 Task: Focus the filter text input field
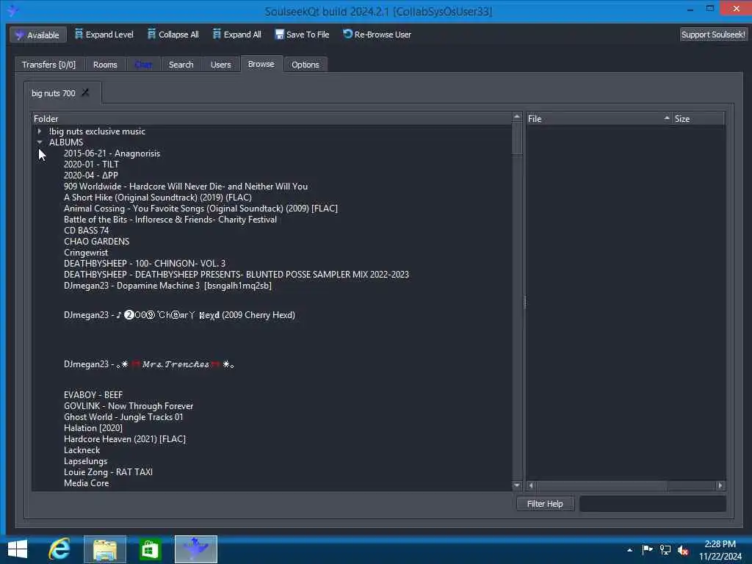[652, 504]
